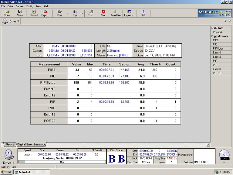The height and width of the screenshot is (175, 233).
Task: Click the red PIF Max value 4
Action: [x=92, y=102]
